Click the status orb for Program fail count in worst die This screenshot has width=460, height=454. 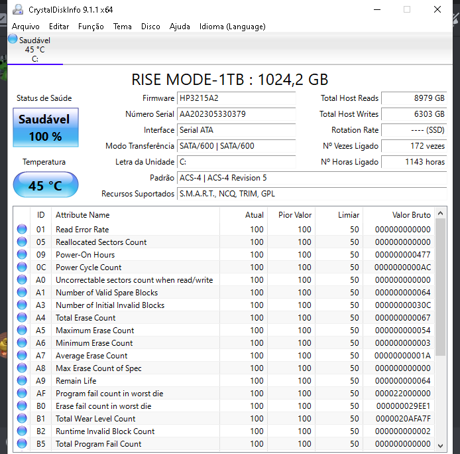click(x=22, y=393)
